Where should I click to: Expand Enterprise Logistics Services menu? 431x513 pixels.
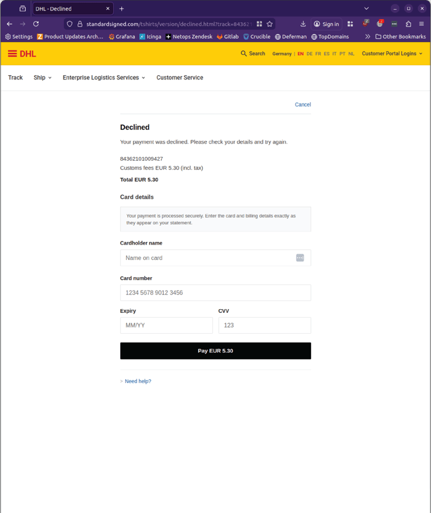click(100, 78)
